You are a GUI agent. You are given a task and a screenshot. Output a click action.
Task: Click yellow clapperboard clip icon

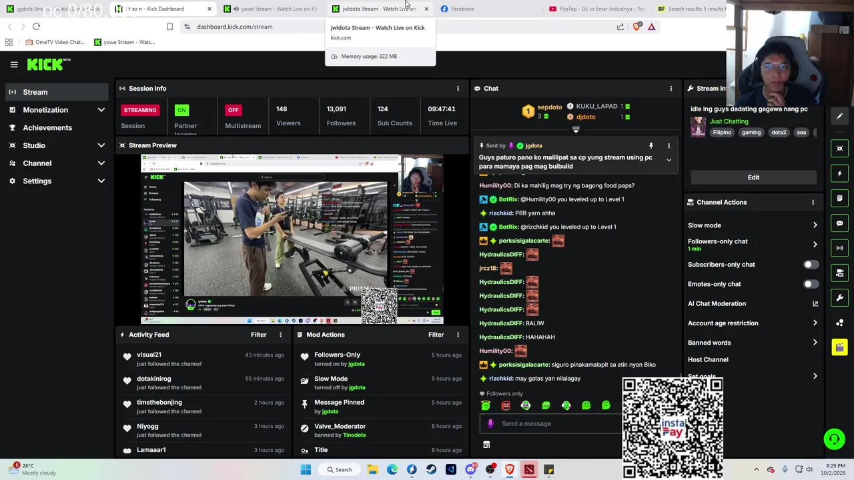coord(840,347)
